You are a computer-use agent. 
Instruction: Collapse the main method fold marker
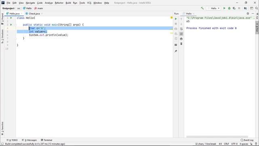[16, 25]
